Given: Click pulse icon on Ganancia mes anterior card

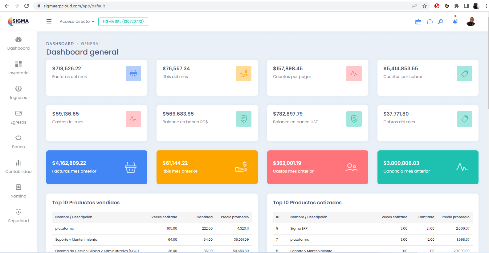Looking at the screenshot, I should [462, 167].
